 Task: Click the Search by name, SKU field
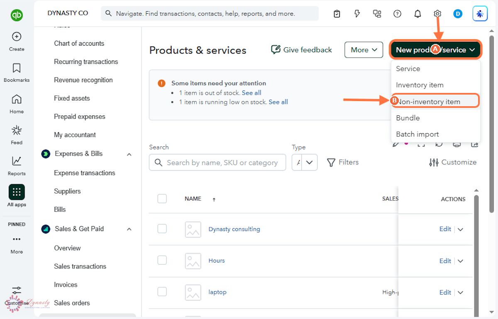click(x=217, y=163)
